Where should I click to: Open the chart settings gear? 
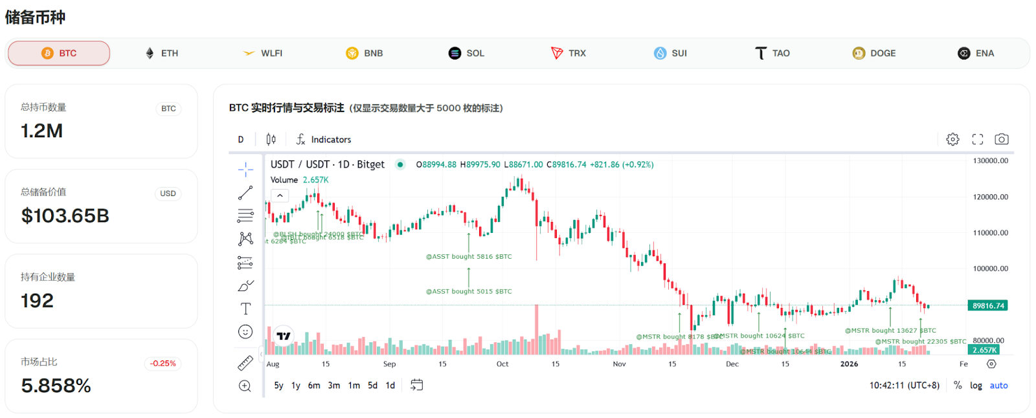click(x=952, y=138)
